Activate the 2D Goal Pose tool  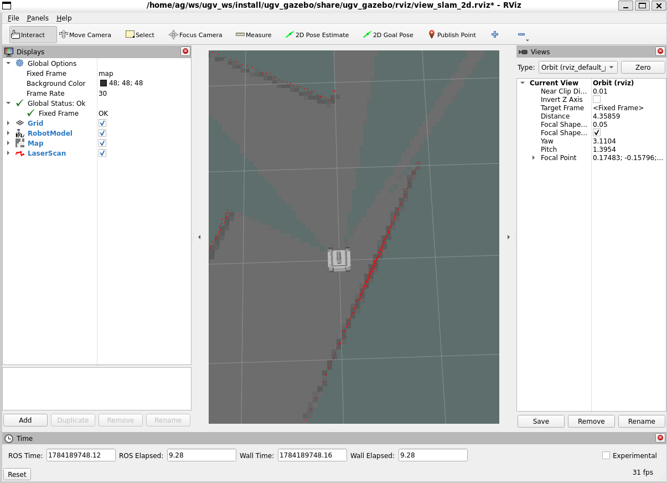point(388,34)
